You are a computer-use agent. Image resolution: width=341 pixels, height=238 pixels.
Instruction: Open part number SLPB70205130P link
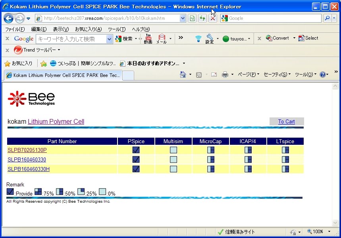click(27, 150)
